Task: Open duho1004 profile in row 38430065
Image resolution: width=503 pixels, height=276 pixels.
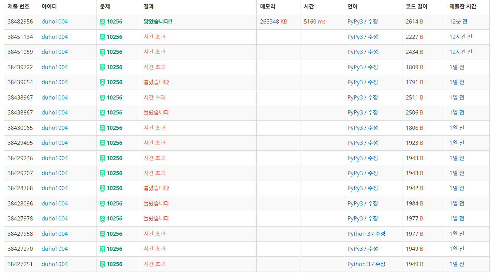Action: point(55,128)
